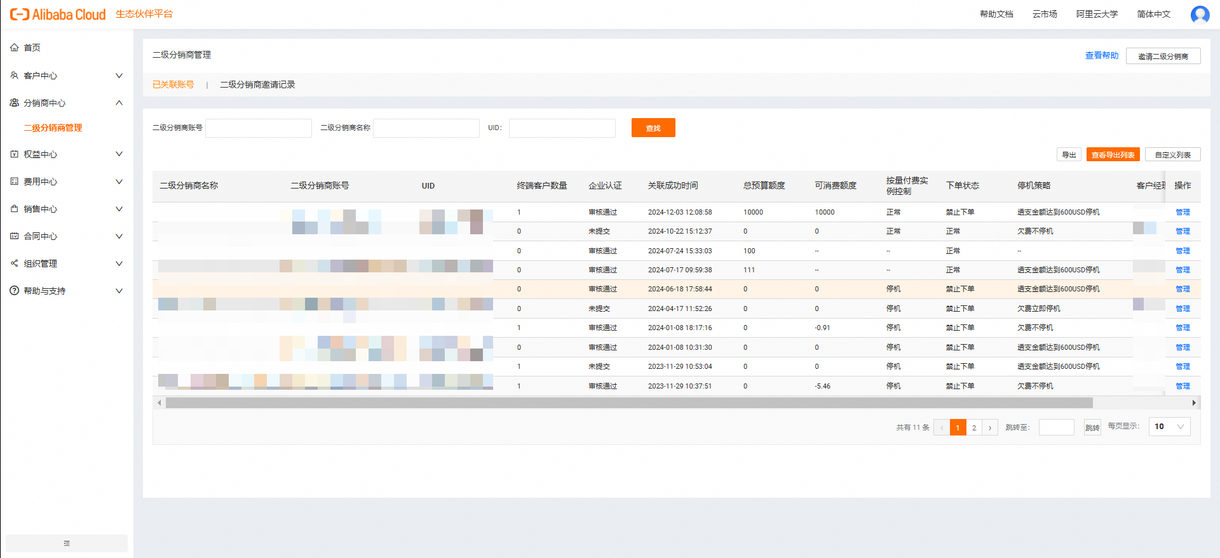
Task: Expand the 权益中心 menu chevron
Action: [x=119, y=154]
